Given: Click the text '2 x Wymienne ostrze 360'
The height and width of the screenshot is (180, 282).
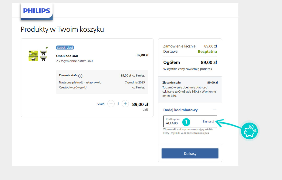Looking at the screenshot, I should pyautogui.click(x=74, y=61).
